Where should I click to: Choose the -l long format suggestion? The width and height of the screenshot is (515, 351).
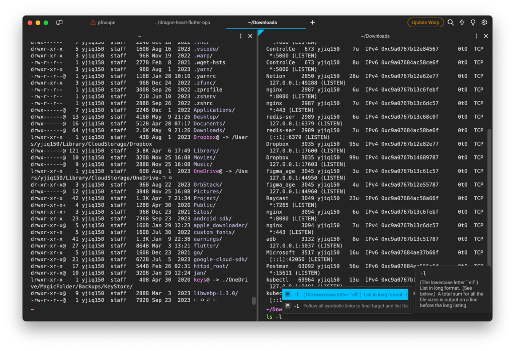(x=346, y=295)
